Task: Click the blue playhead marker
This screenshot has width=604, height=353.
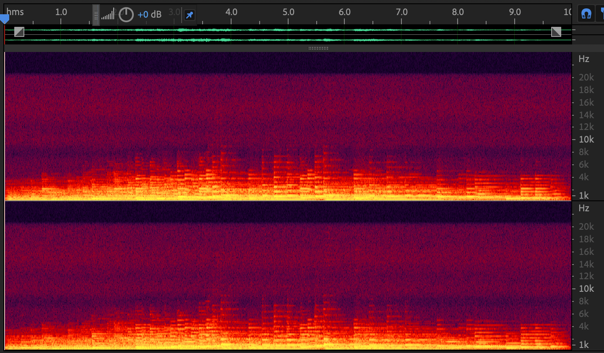Action: coord(4,18)
